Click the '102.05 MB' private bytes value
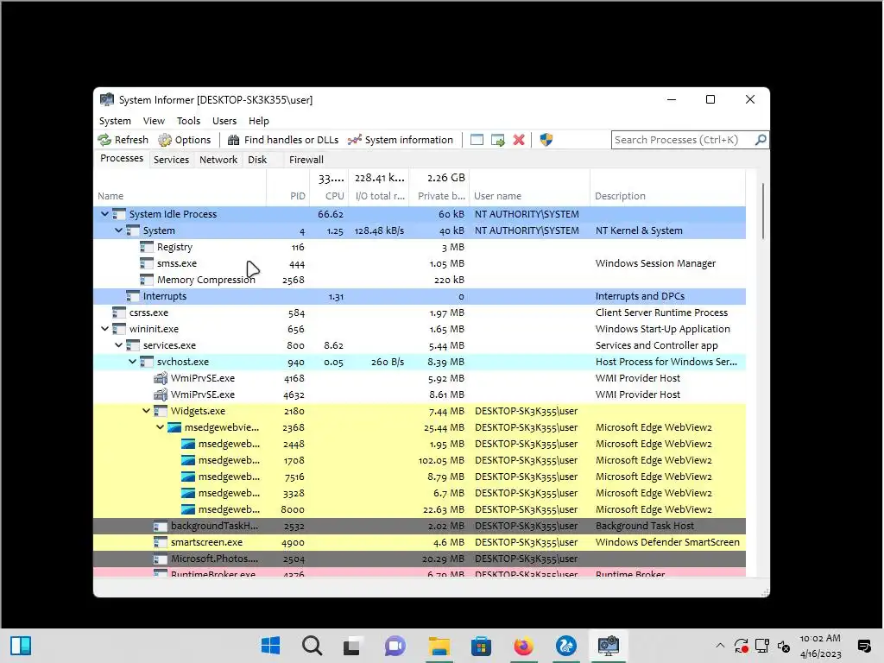884x663 pixels. pos(441,460)
